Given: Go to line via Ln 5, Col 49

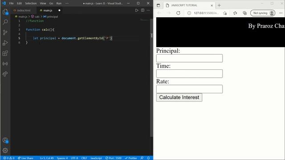Looking at the screenshot, I should [x=47, y=158].
